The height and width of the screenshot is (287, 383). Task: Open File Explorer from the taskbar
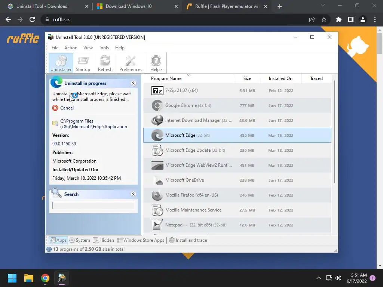28,278
